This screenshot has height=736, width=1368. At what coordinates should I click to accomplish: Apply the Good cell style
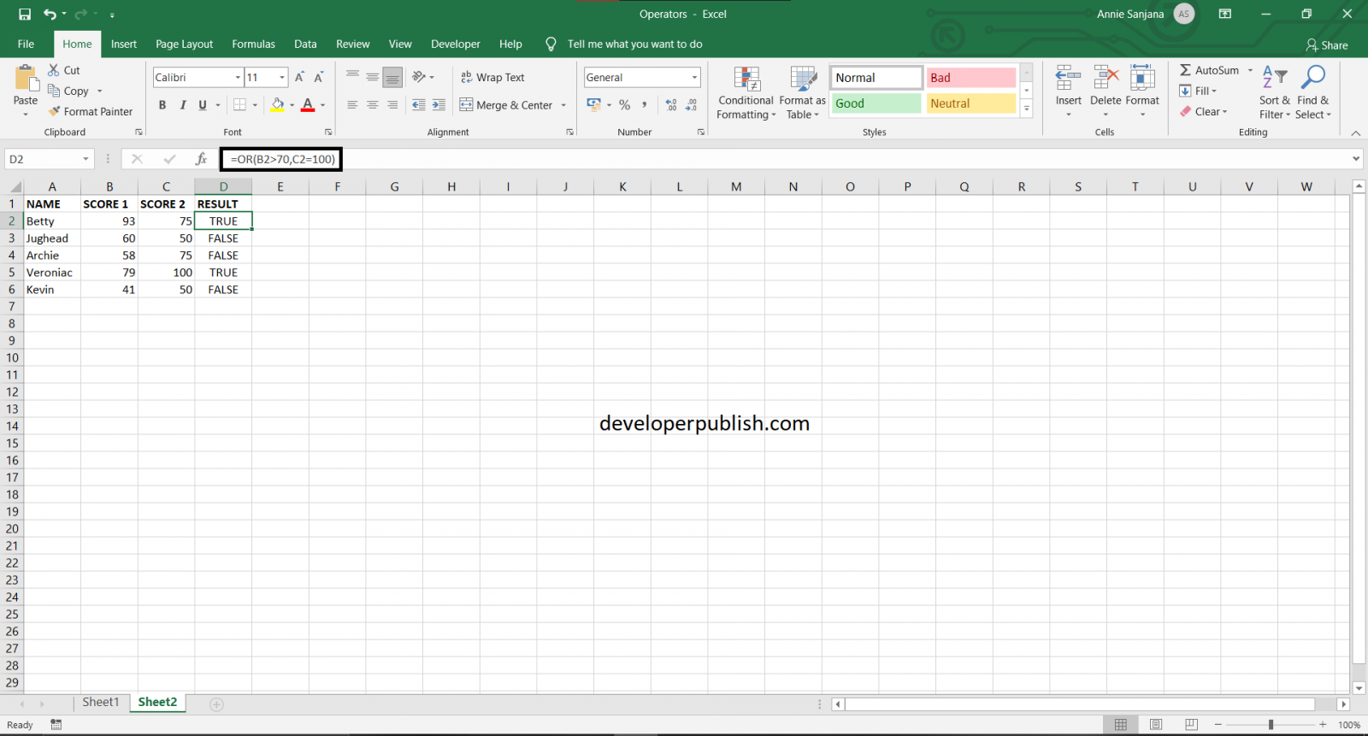point(876,103)
